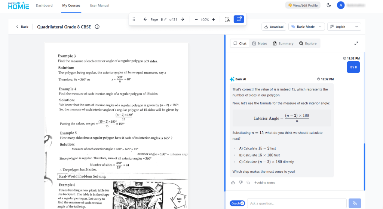Toggle the chat panel icon button
Image resolution: width=383 pixels, height=209 pixels.
[239, 19]
